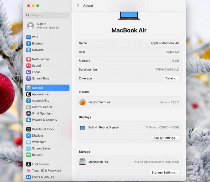Click the serial number FVFH47WRQ6LC
Viewport: 210px width, 182px height.
click(x=167, y=69)
